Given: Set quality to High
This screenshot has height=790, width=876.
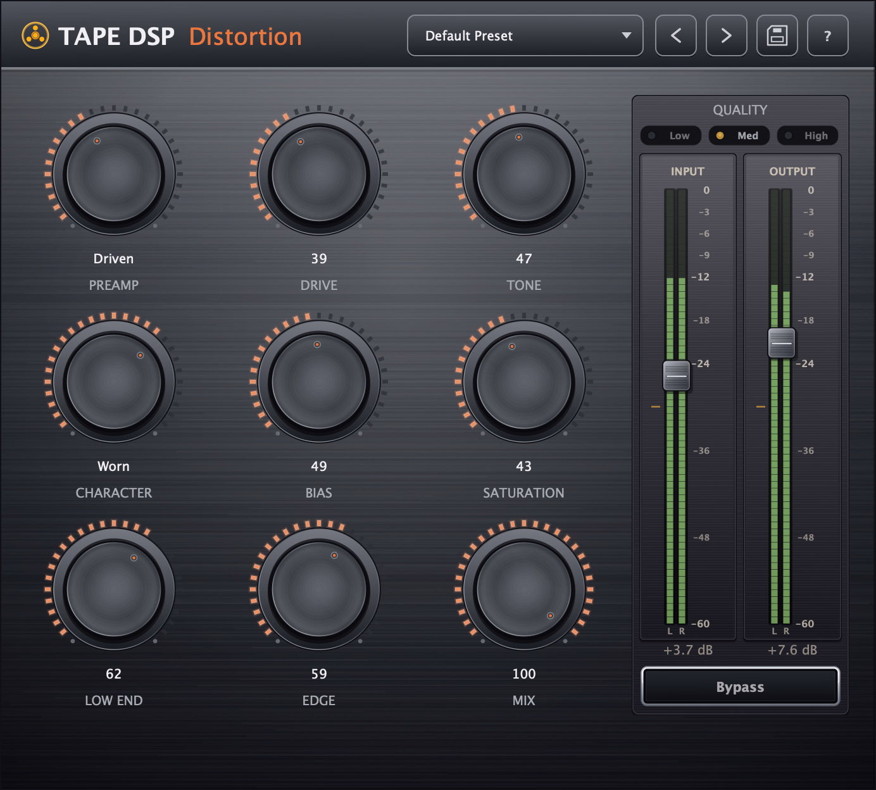Looking at the screenshot, I should [808, 135].
